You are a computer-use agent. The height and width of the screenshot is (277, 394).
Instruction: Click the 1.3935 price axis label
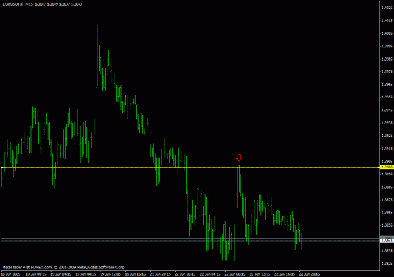coord(387,123)
